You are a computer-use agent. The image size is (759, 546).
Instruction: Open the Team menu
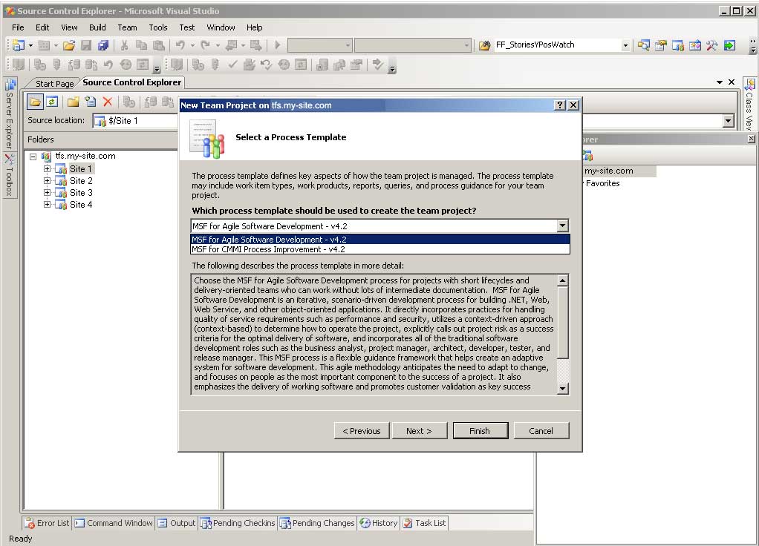[x=127, y=27]
